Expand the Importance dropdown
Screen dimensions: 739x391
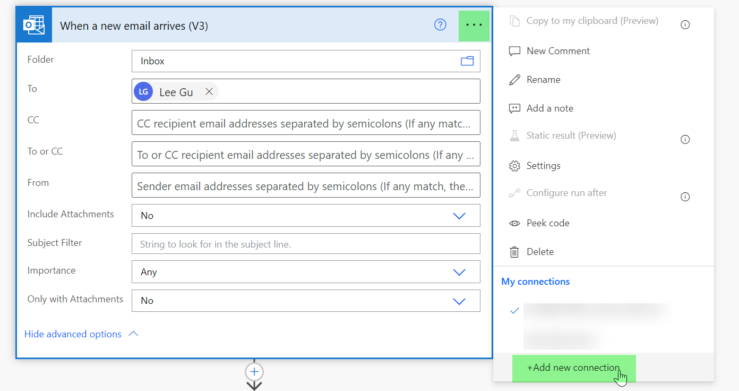459,272
